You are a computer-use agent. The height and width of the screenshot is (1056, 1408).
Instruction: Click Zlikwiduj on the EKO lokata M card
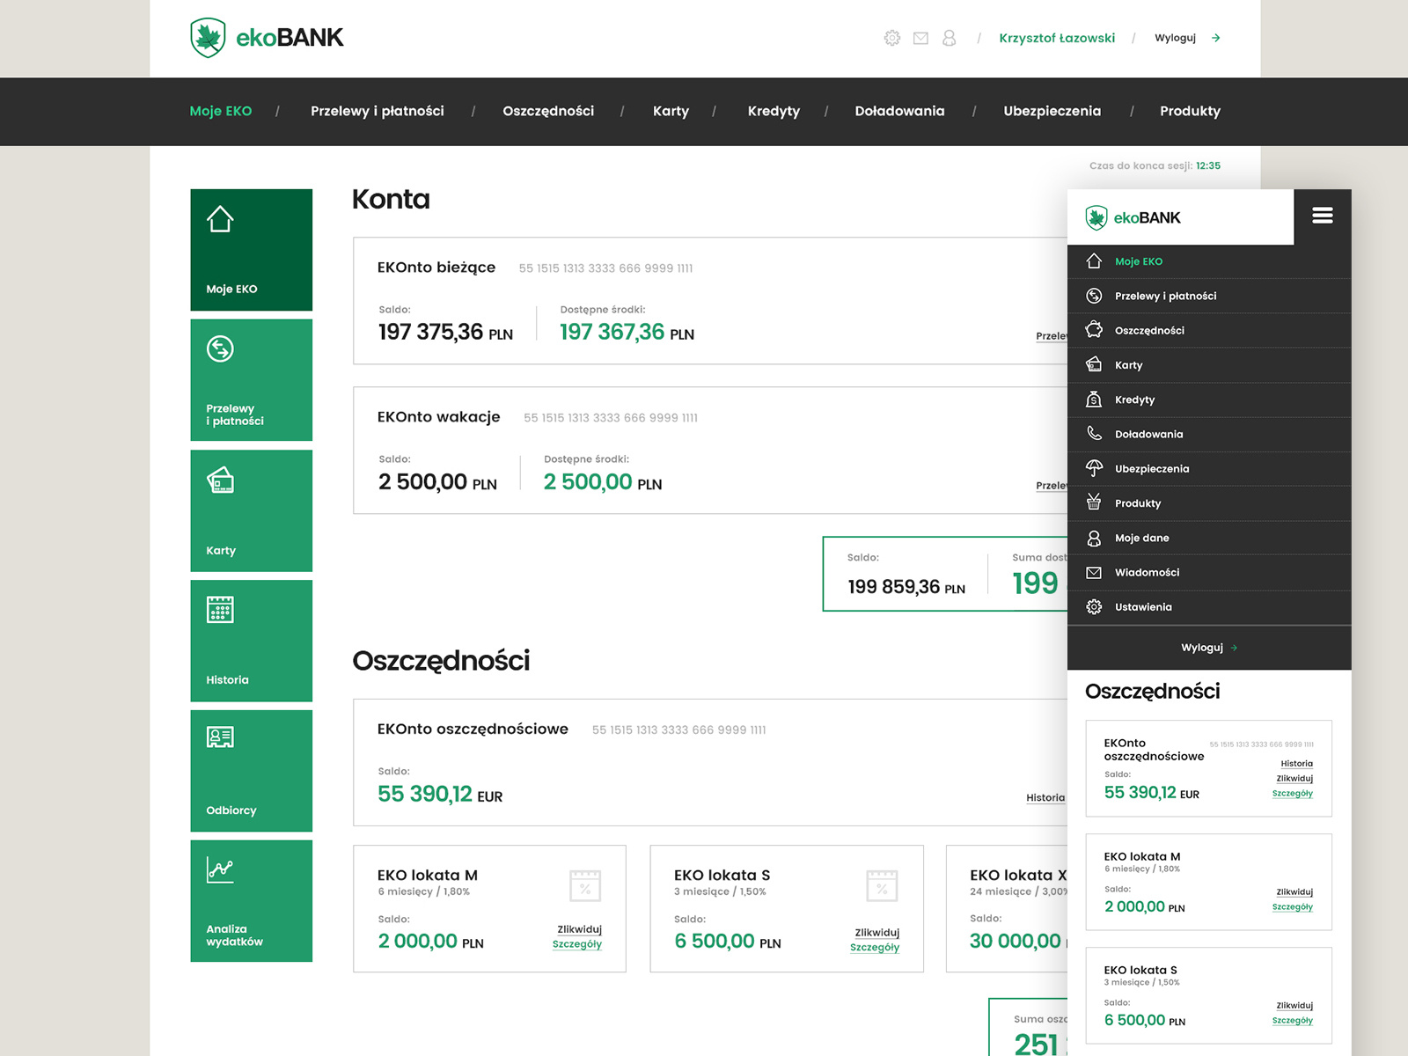click(x=578, y=928)
